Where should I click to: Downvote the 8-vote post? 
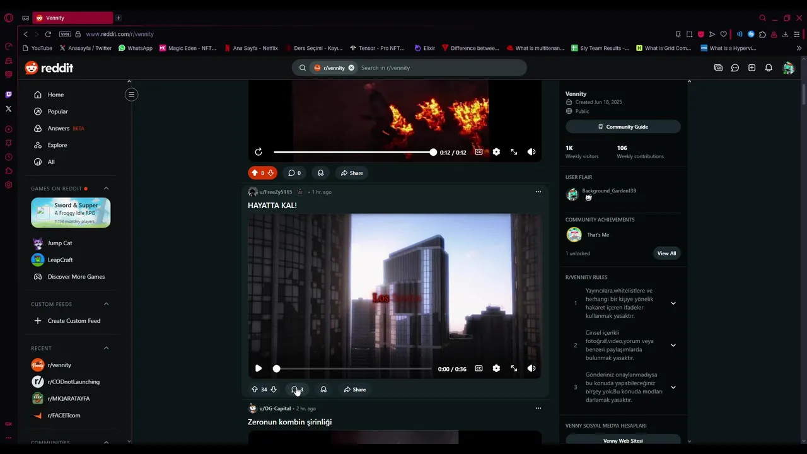point(270,173)
